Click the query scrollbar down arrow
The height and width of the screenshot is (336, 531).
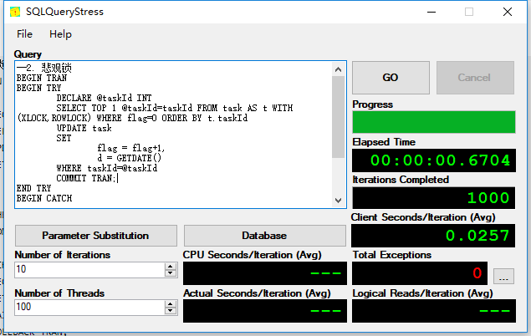point(339,201)
